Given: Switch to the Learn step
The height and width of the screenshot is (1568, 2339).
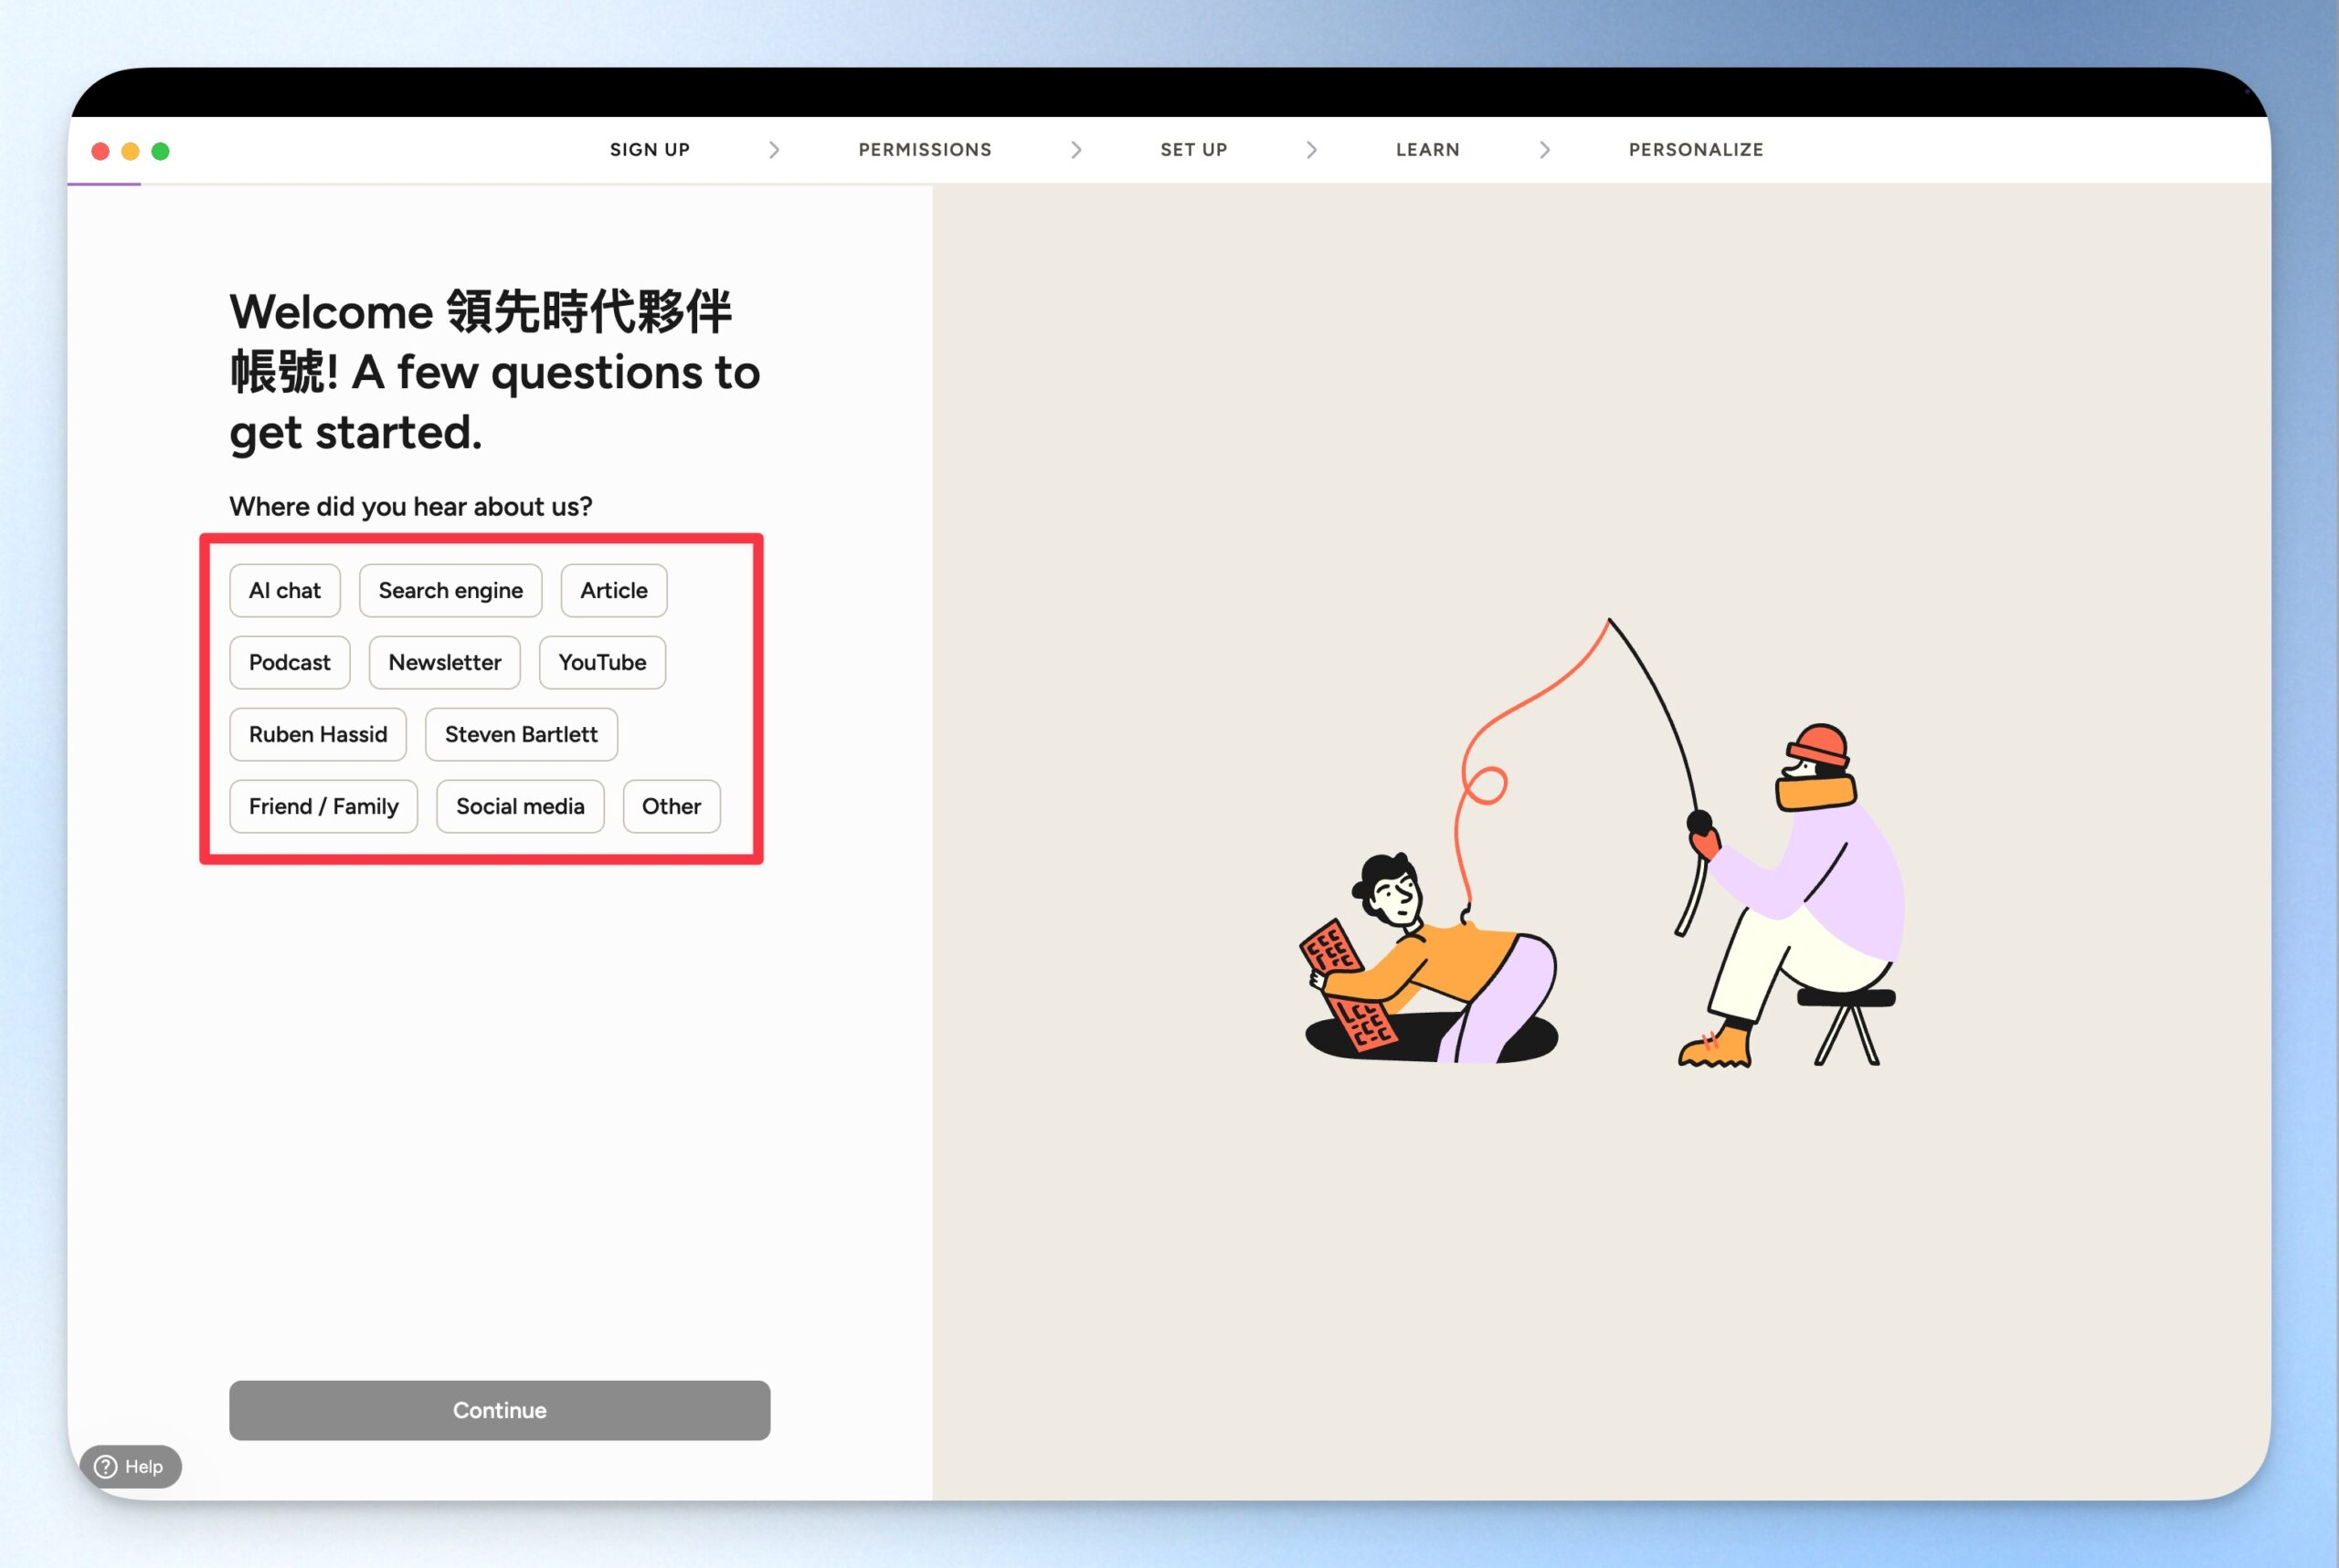Looking at the screenshot, I should (x=1426, y=150).
